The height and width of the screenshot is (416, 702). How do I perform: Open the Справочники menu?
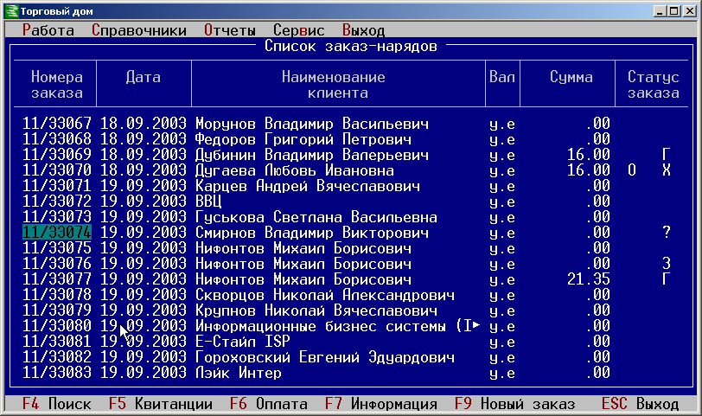[139, 30]
